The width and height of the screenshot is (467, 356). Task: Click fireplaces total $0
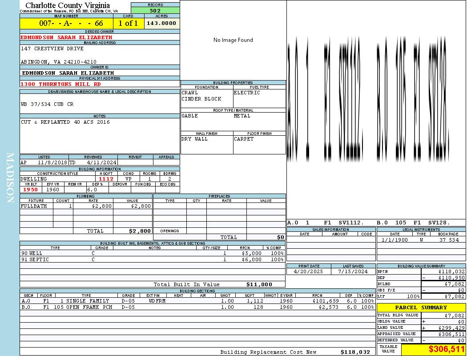click(x=281, y=238)
